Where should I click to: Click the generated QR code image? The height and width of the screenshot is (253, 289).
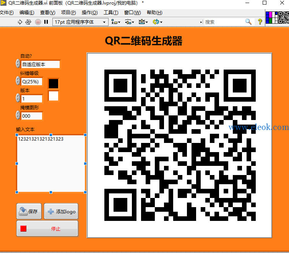[x=180, y=145]
